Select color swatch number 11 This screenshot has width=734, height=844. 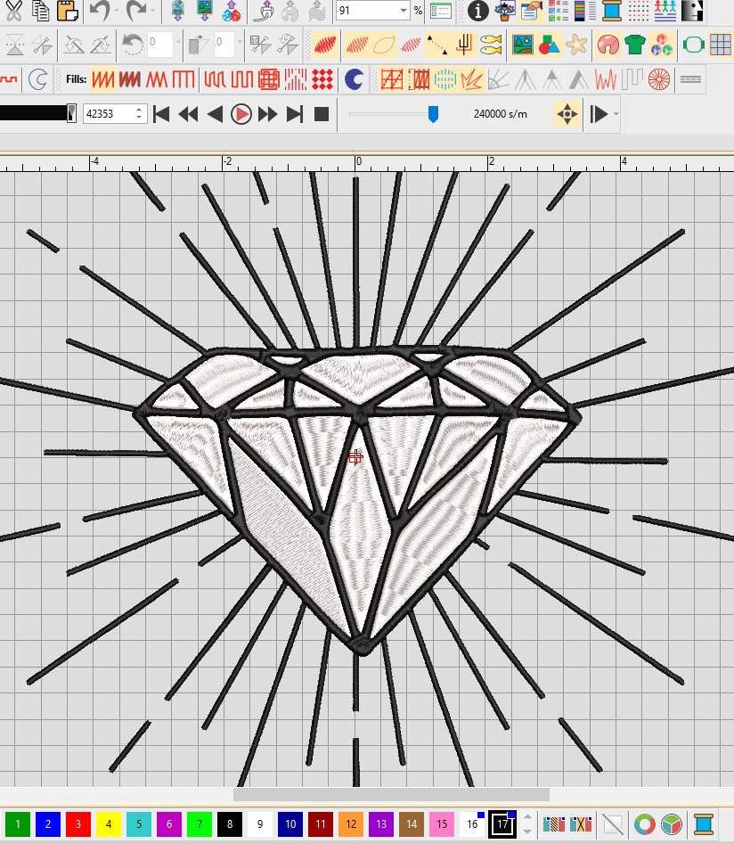coord(320,824)
